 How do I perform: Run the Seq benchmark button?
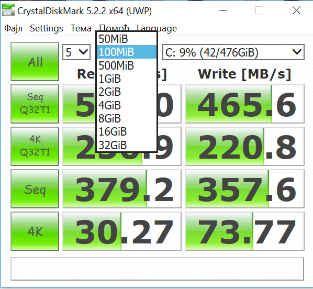pos(35,188)
